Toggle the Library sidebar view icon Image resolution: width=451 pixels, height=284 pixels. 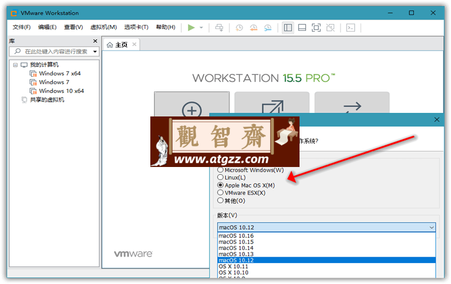pyautogui.click(x=288, y=27)
